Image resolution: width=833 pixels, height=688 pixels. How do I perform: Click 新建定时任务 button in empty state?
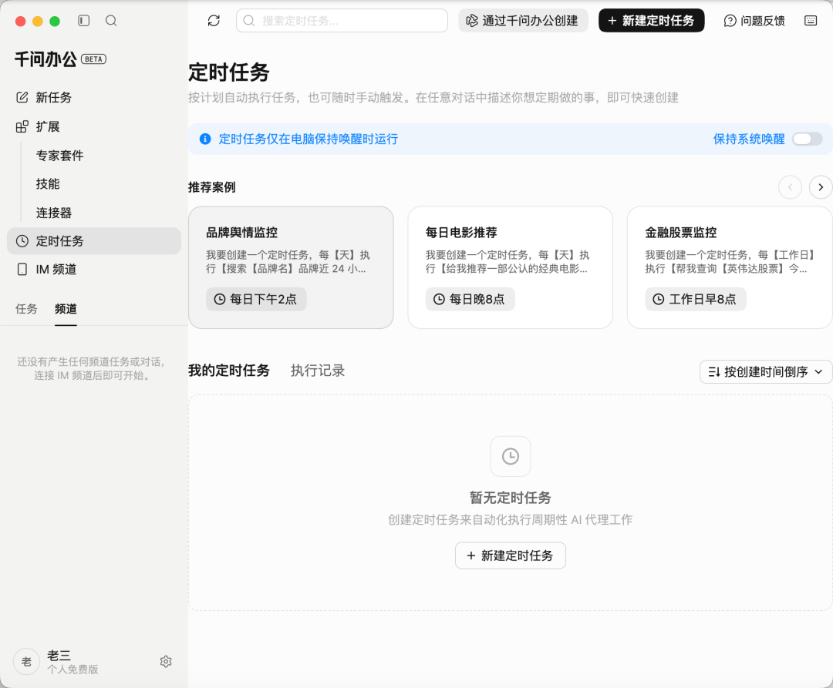(x=510, y=555)
